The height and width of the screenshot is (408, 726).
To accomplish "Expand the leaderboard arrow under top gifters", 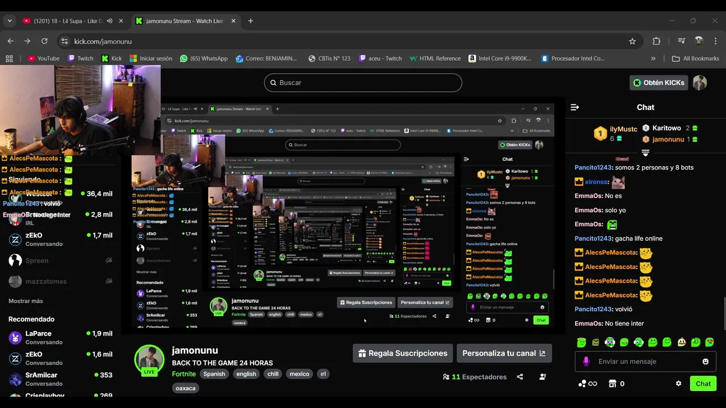I will click(645, 153).
